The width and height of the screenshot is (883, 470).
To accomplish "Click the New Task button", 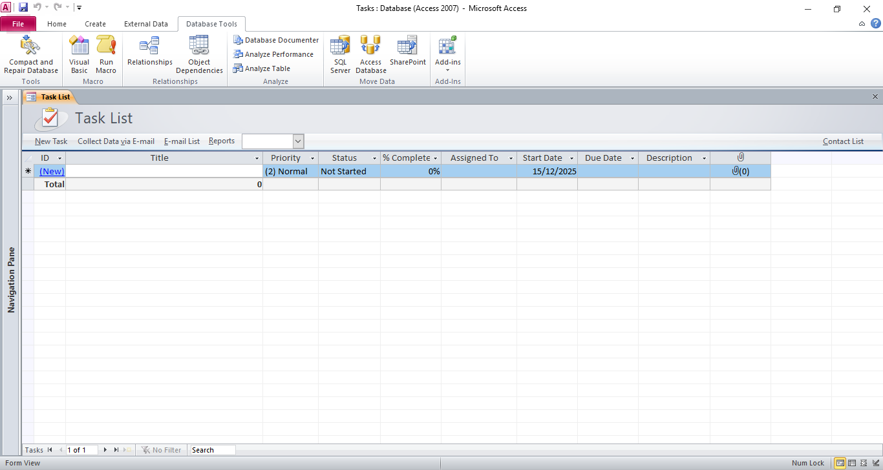I will coord(51,141).
